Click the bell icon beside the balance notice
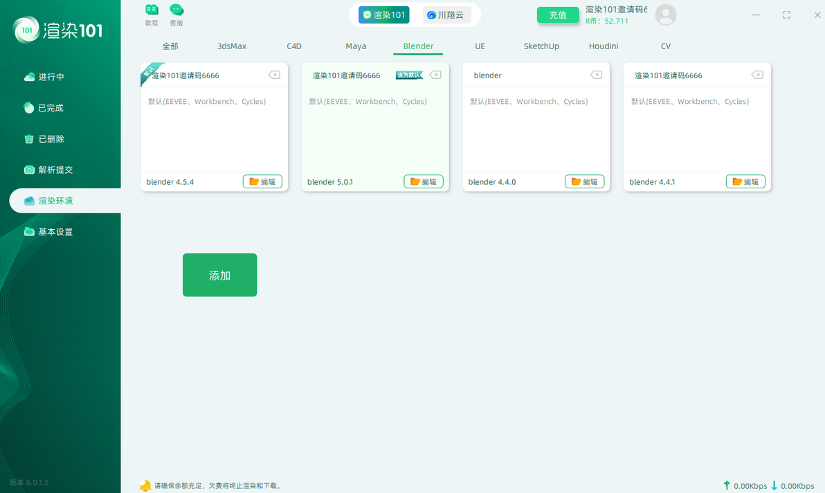 pos(145,485)
